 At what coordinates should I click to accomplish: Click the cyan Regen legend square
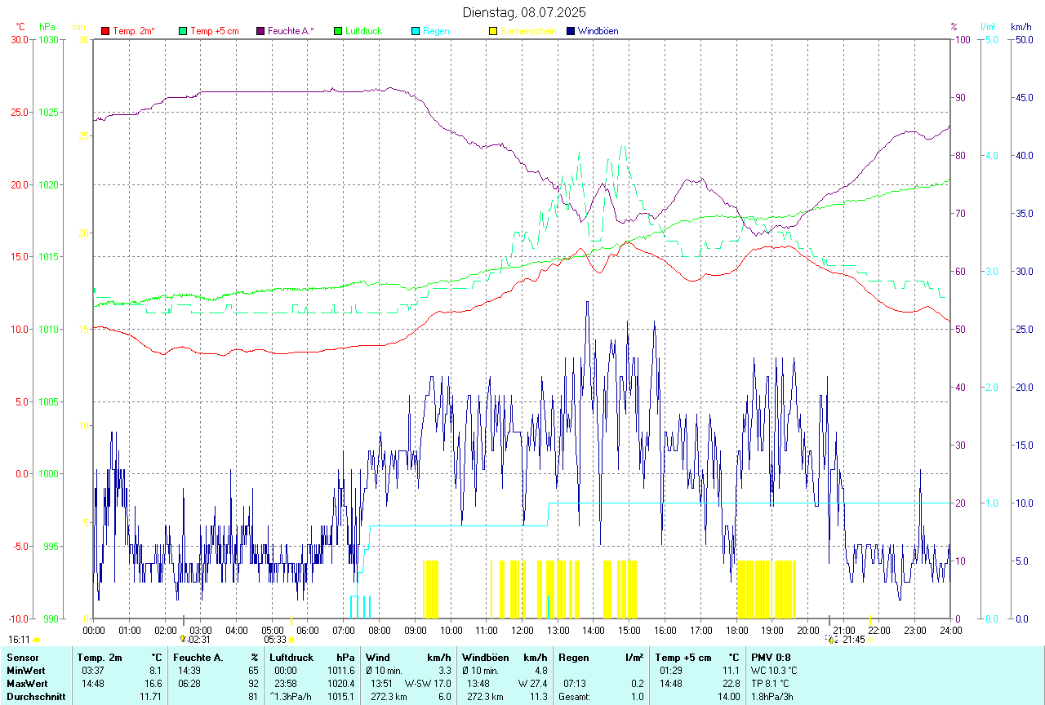[x=416, y=31]
